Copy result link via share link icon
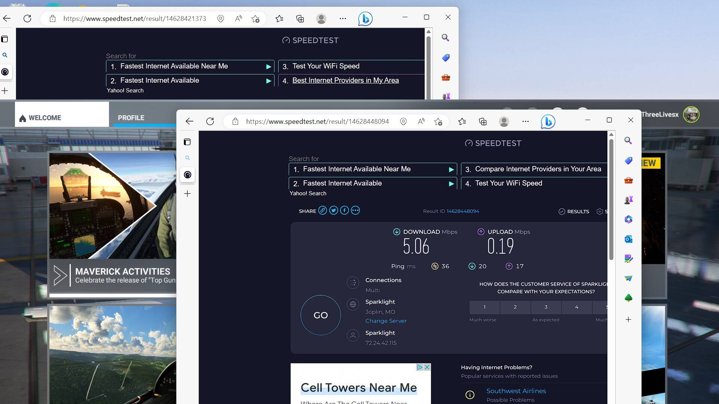Image resolution: width=719 pixels, height=404 pixels. [322, 210]
